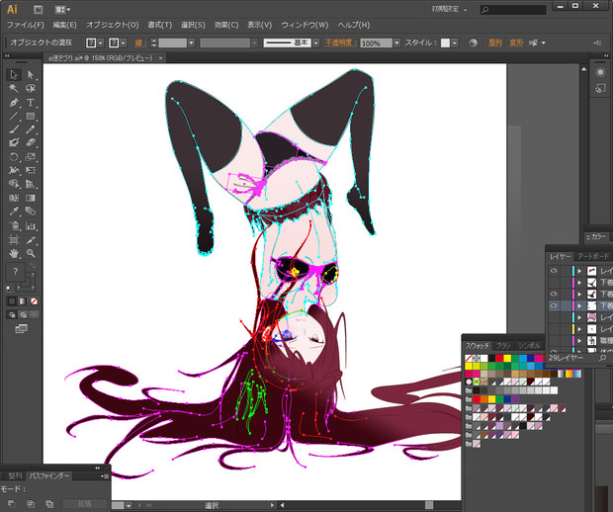Select the Hand tool
Screen dimensions: 613x512
point(14,253)
